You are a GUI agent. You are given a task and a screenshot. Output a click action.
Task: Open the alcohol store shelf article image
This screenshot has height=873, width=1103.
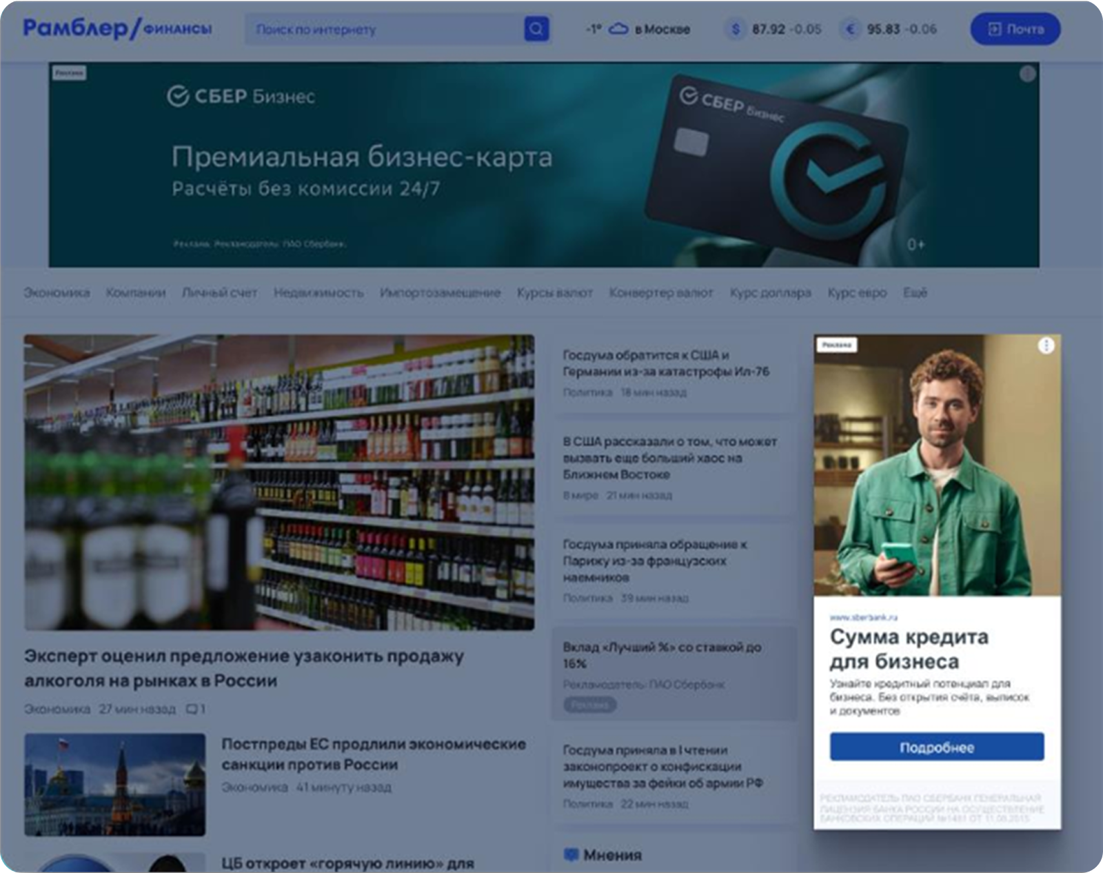pos(279,482)
